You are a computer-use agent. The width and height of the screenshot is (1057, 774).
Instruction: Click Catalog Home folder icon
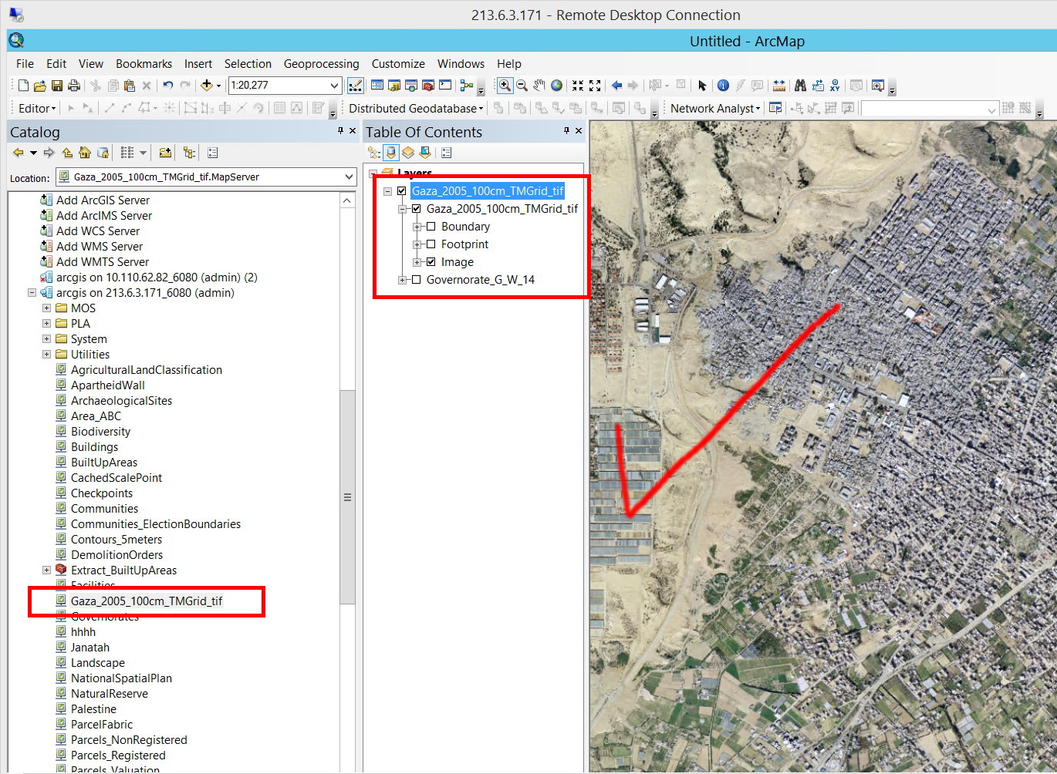85,153
